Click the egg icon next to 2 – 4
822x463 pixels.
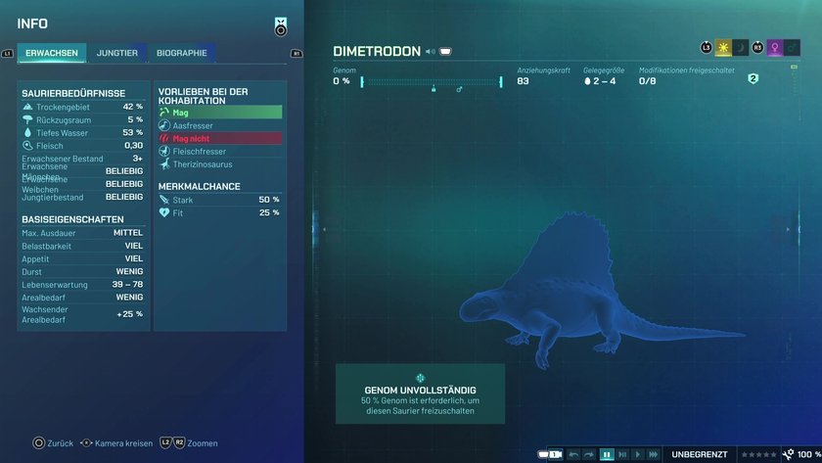coord(587,81)
